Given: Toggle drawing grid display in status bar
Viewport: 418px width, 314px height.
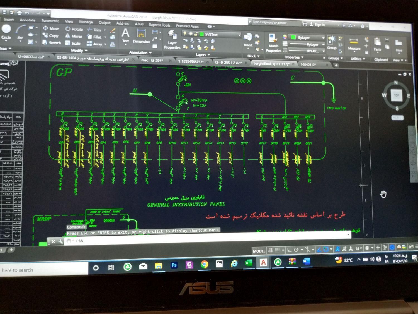Looking at the screenshot, I should tap(270, 250).
